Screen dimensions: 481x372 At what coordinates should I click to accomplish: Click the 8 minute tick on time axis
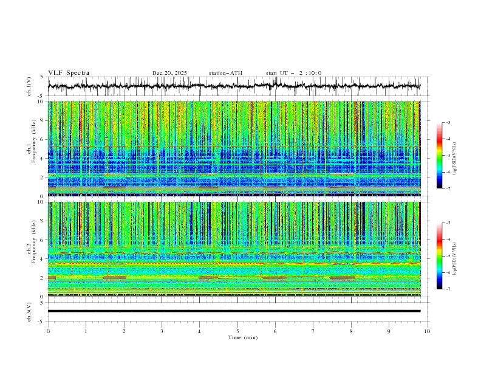351,331
